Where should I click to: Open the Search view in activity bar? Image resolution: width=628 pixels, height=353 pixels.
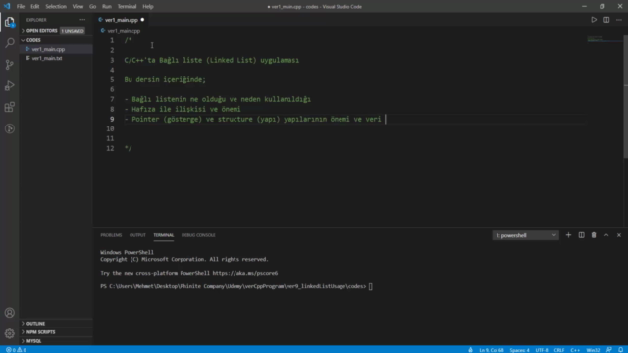pyautogui.click(x=9, y=43)
